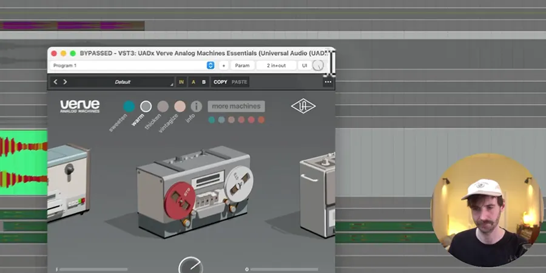Select the left tape machine
Viewport: 546px width, 273px height.
(x=68, y=183)
